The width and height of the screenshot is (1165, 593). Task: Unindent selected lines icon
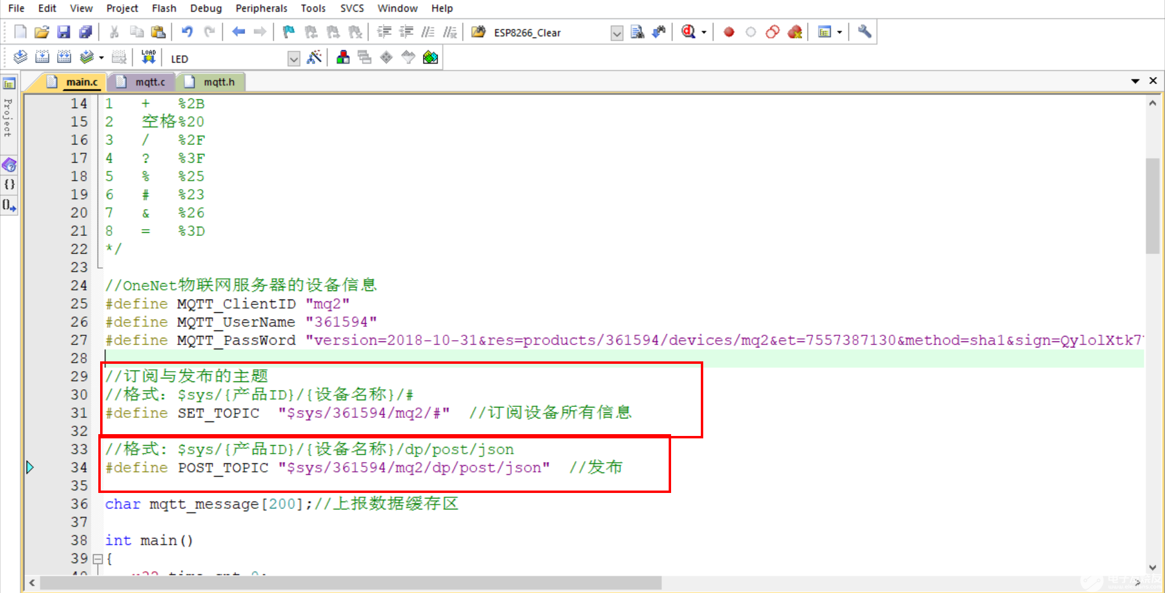(406, 32)
